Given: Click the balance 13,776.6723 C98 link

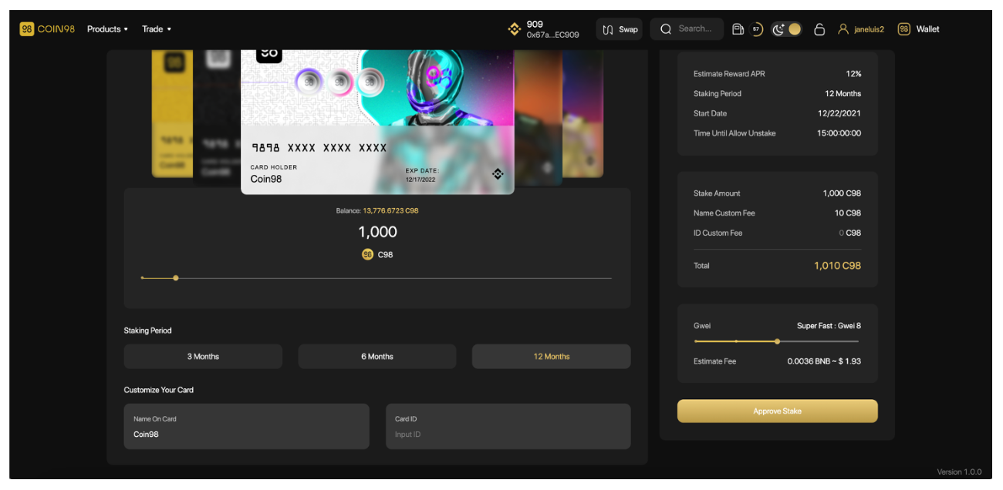Looking at the screenshot, I should 390,210.
